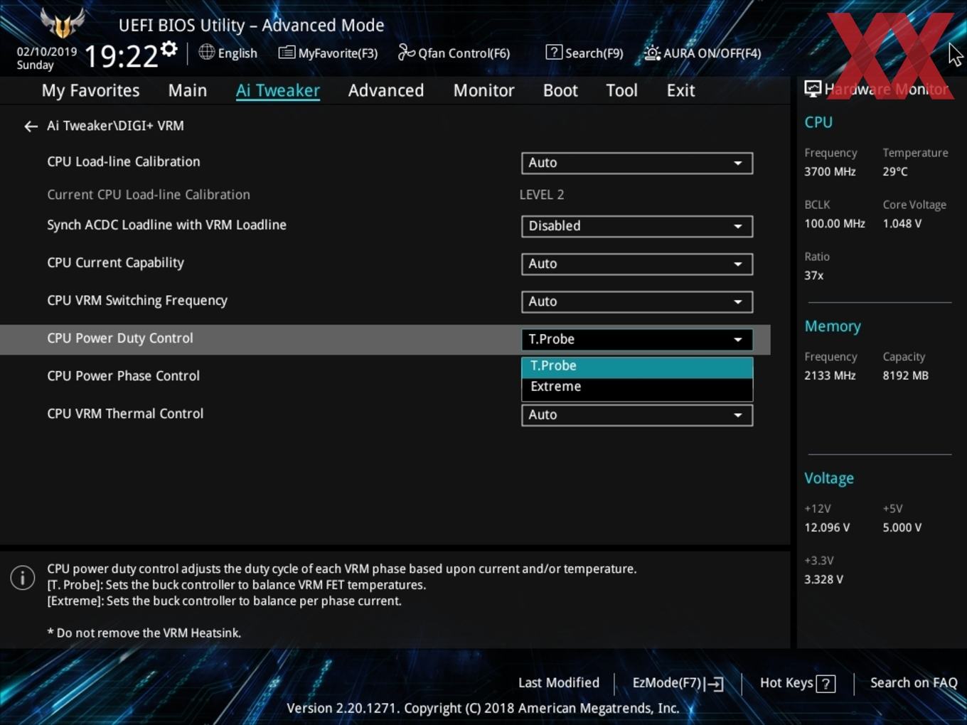This screenshot has width=967, height=725.
Task: Select the Exit tab
Action: click(x=680, y=90)
